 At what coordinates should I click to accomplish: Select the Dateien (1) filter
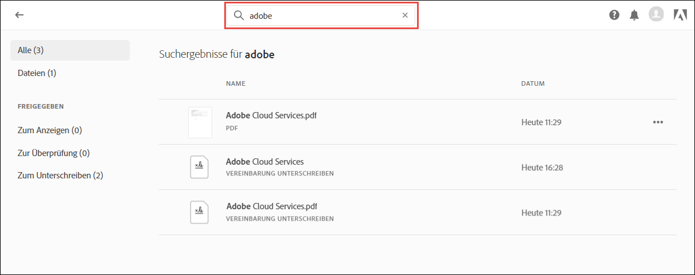[x=37, y=73]
